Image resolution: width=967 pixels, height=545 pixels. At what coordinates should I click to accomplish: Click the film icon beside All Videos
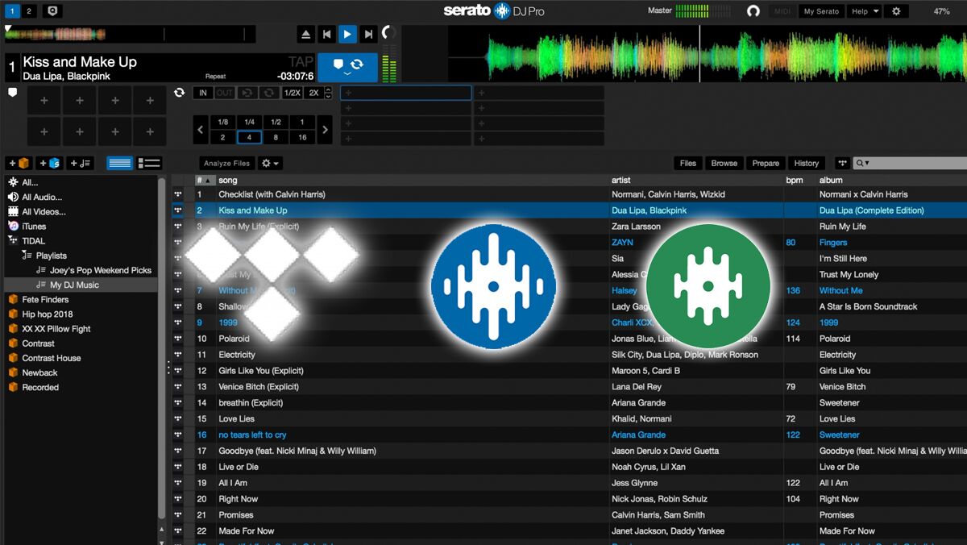[13, 211]
